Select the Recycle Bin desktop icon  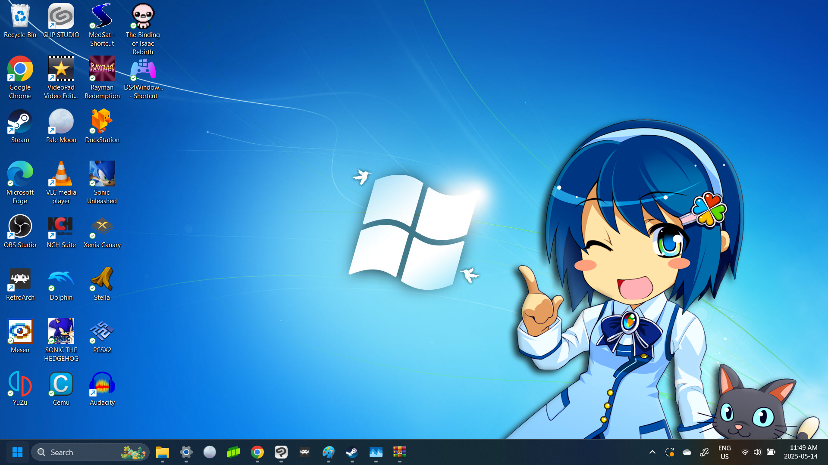tap(20, 22)
